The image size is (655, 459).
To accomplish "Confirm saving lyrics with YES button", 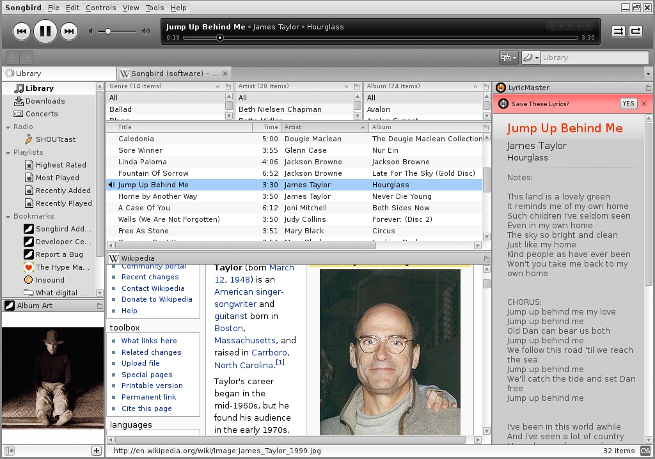I will 628,104.
